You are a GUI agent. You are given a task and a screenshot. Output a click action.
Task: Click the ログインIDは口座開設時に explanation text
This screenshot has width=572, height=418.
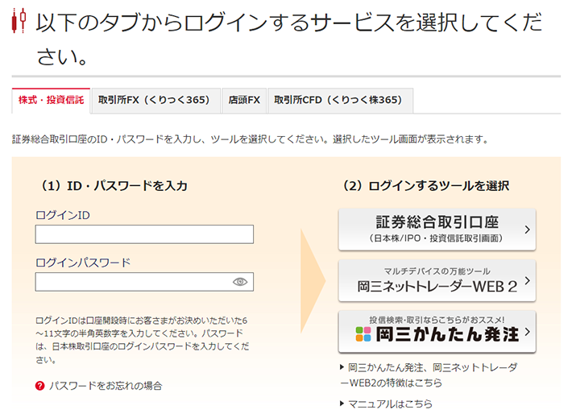[x=143, y=340]
